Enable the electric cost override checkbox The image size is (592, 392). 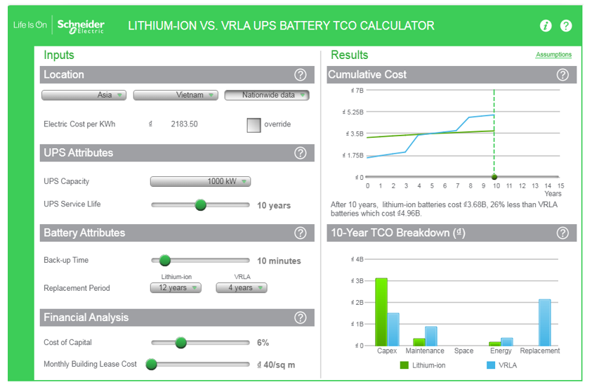point(254,125)
